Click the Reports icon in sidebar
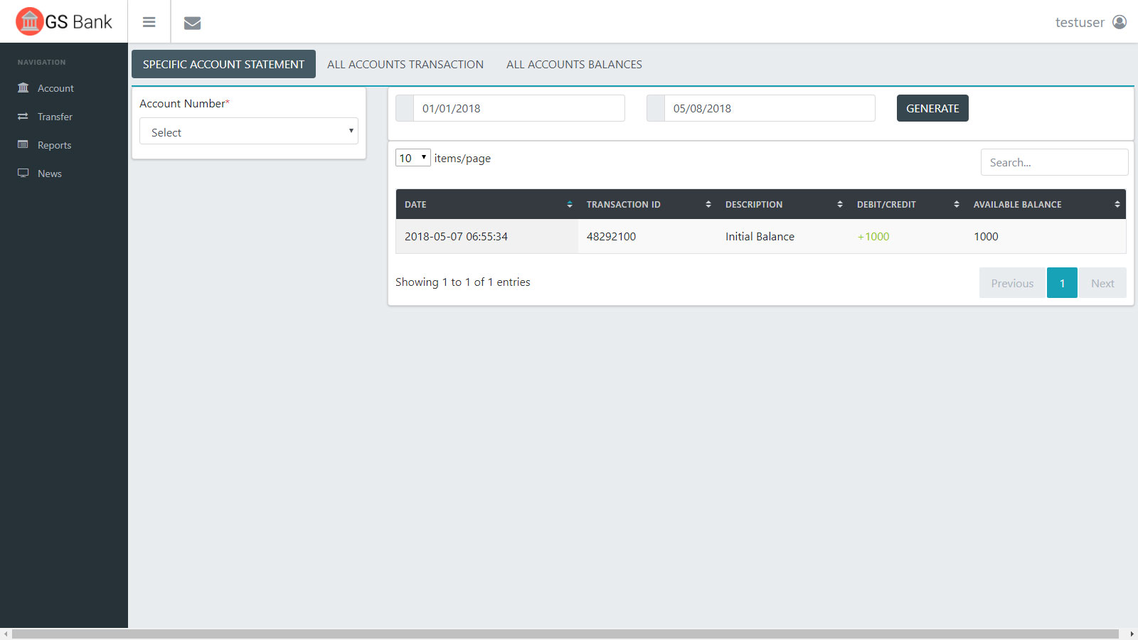 click(x=23, y=145)
